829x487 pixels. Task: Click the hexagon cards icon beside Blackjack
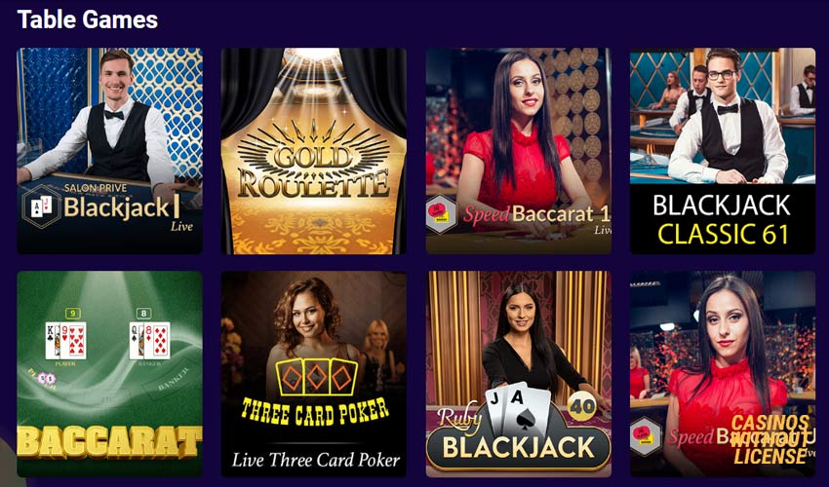click(x=41, y=206)
